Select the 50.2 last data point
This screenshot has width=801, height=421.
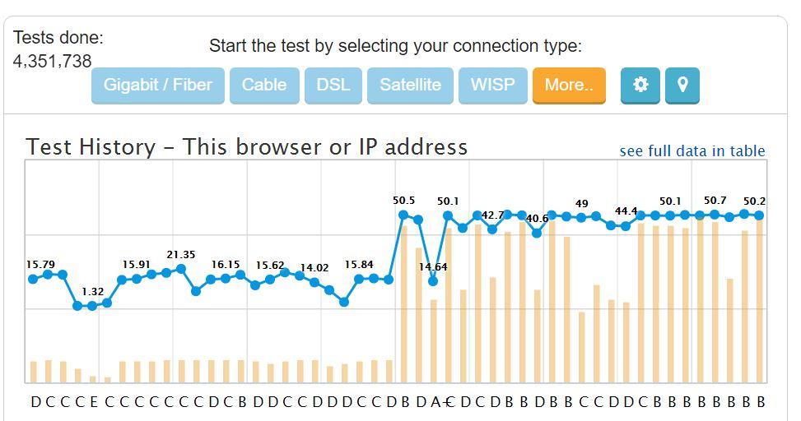point(759,216)
